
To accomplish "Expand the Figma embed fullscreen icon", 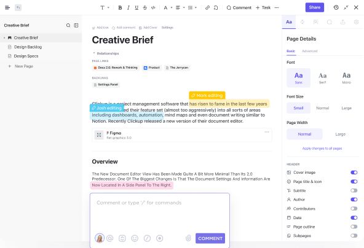I will (99, 134).
